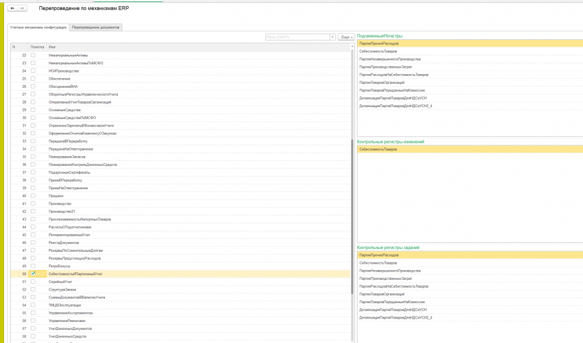
Task: Click the Пометка column header
Action: (x=37, y=47)
